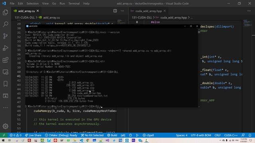The width and height of the screenshot is (255, 143).
Task: Select a kit via No Kit Selected
Action: [x=92, y=135]
